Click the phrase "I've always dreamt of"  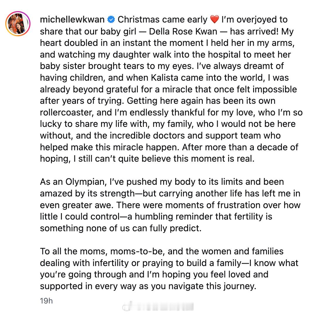point(240,66)
